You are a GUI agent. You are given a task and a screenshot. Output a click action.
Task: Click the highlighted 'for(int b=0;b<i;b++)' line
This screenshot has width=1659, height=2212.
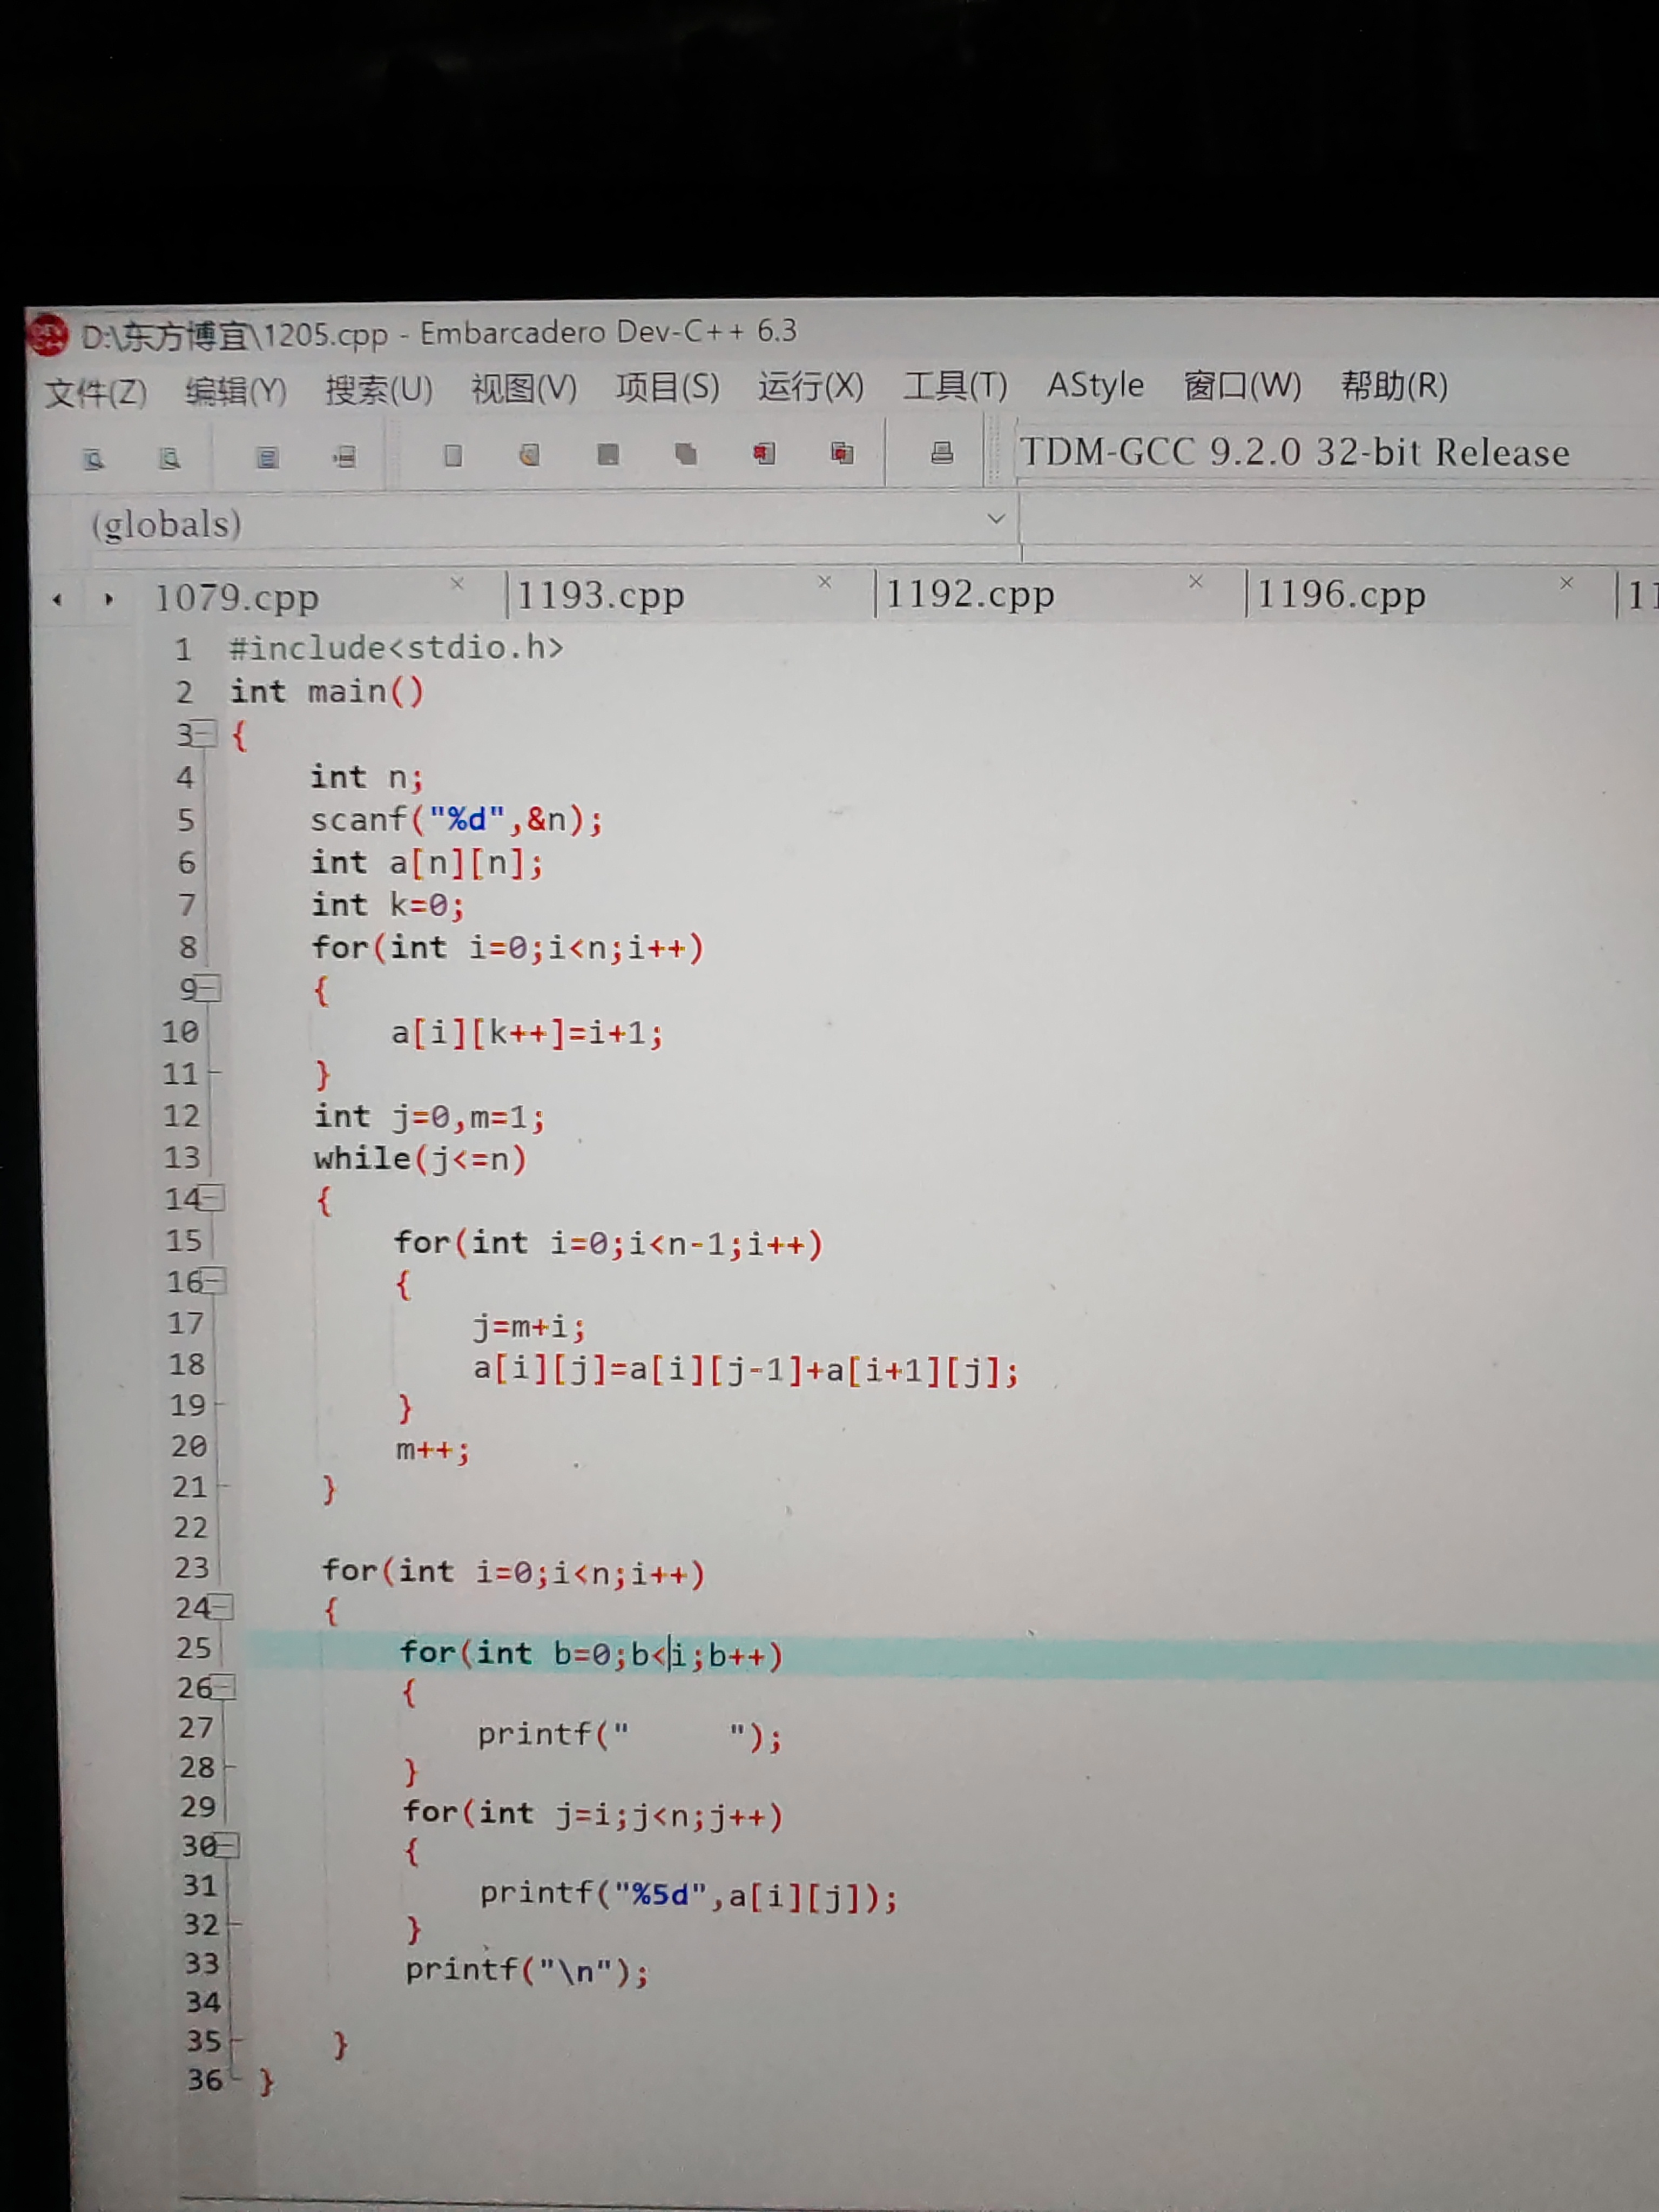click(591, 1654)
